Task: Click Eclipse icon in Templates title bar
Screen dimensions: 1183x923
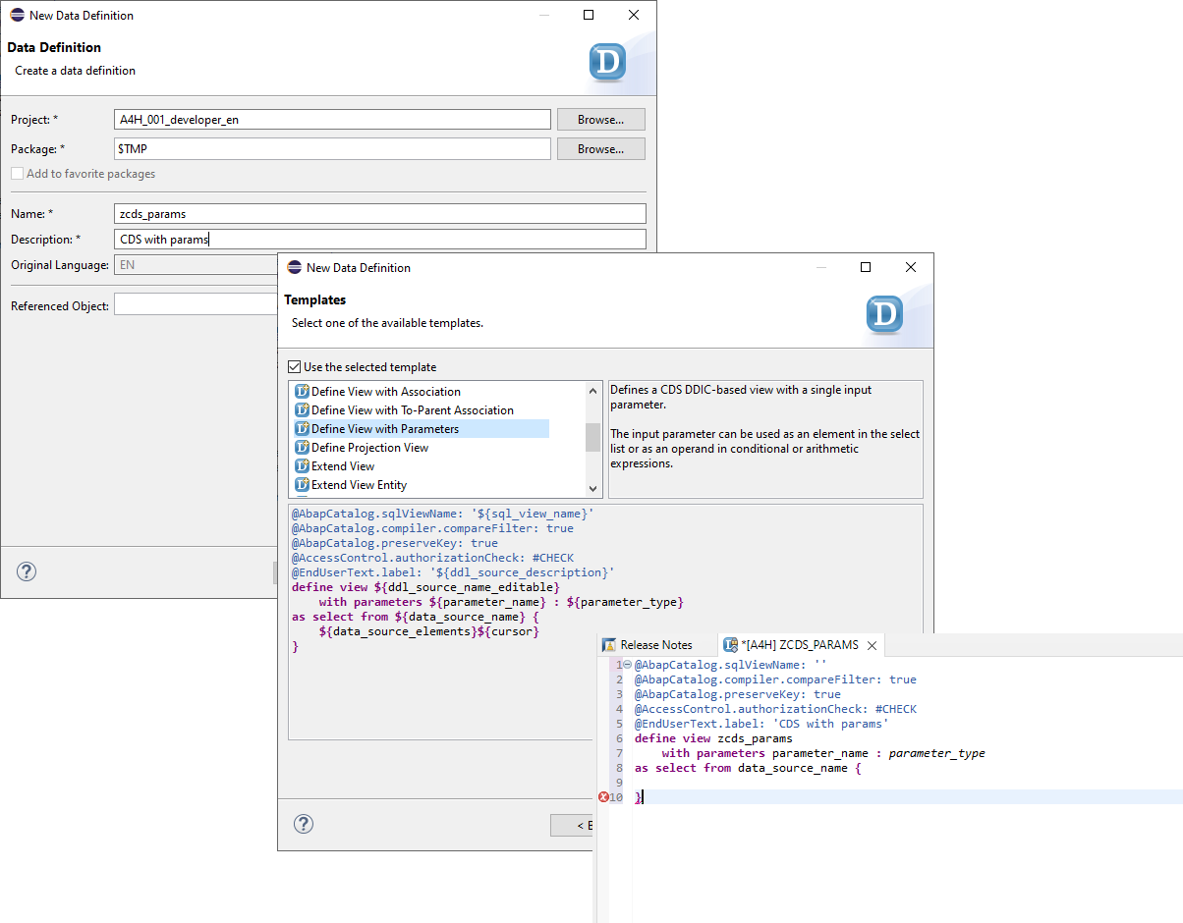Action: point(294,267)
